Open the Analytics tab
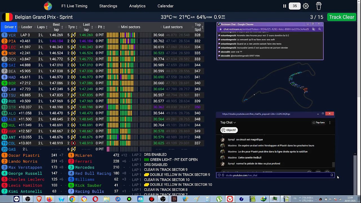The width and height of the screenshot is (361, 203). pyautogui.click(x=137, y=6)
